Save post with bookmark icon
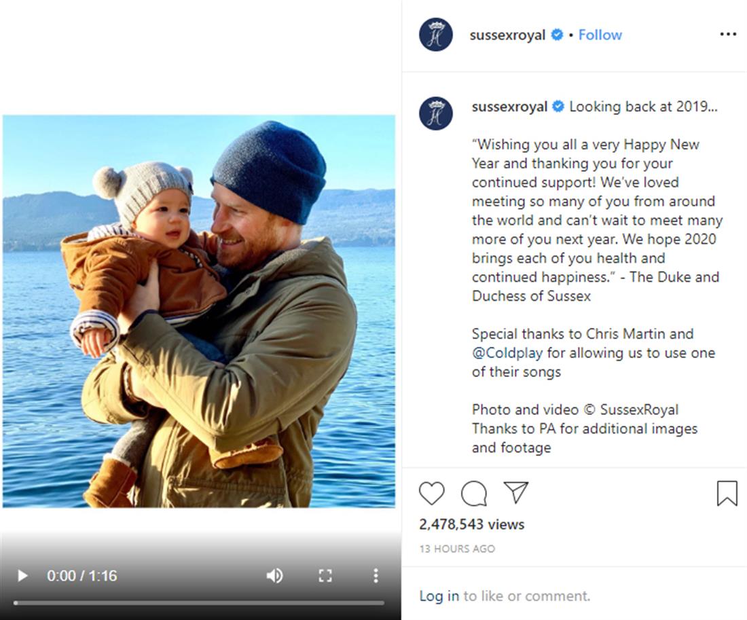Screen dimensions: 747x620 click(727, 494)
